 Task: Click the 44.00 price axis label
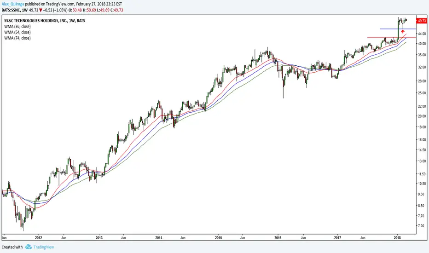click(422, 34)
